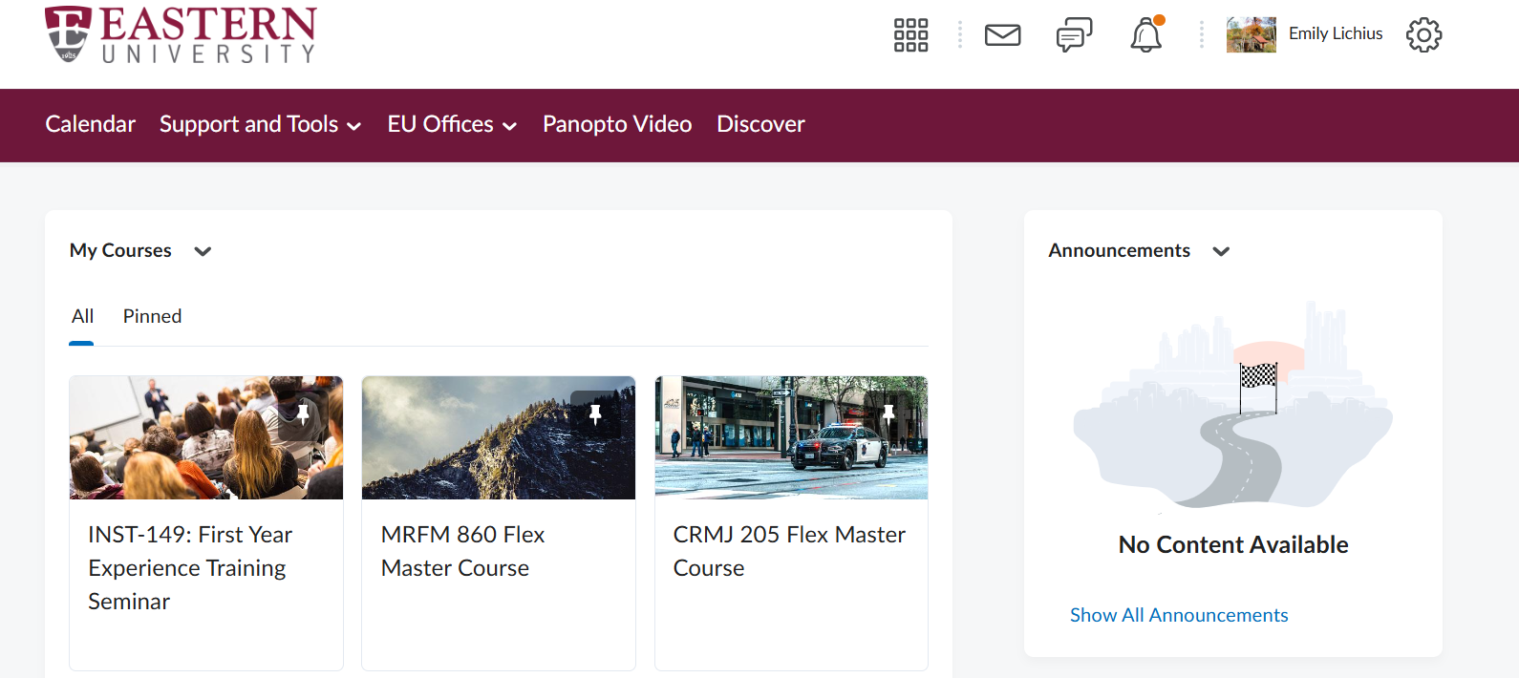Open Panopto Video from navbar
The height and width of the screenshot is (678, 1519).
pos(617,124)
